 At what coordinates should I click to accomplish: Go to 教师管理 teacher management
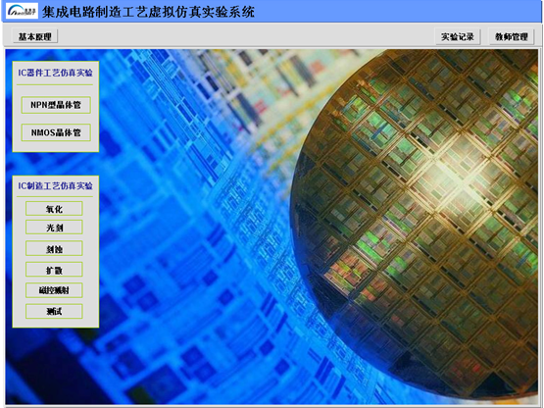512,37
